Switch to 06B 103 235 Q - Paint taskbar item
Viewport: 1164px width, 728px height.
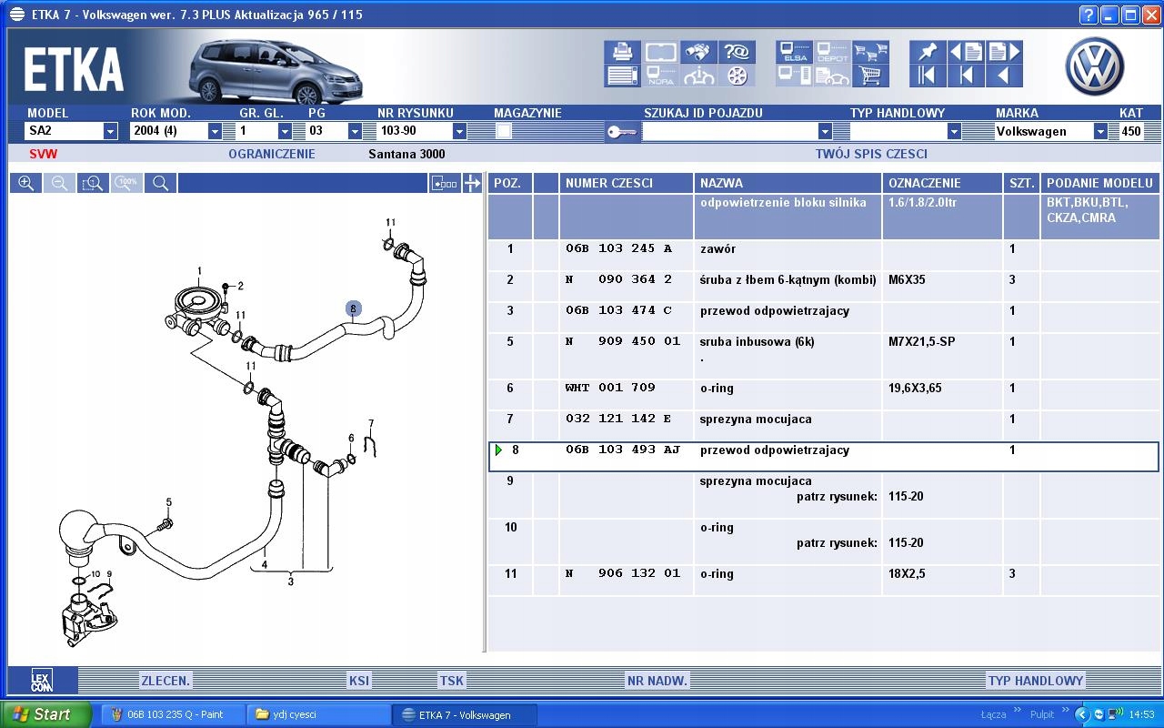pyautogui.click(x=174, y=714)
